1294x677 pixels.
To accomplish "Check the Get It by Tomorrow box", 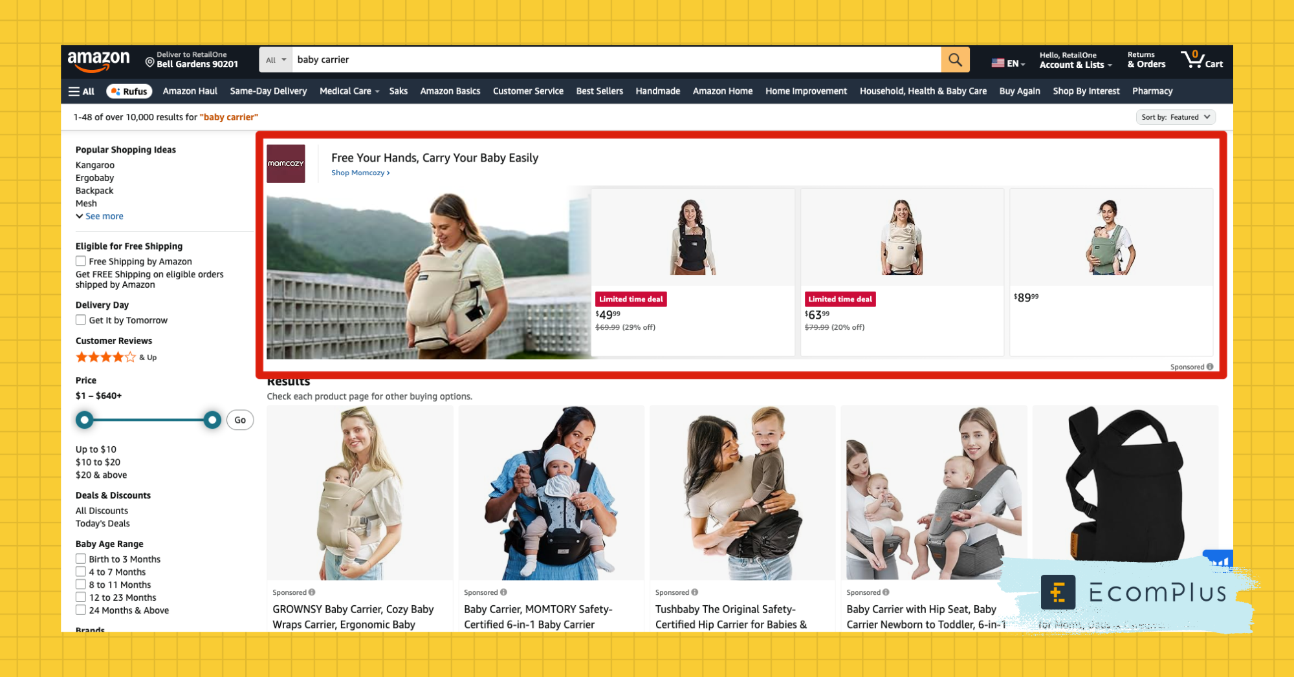I will (81, 320).
